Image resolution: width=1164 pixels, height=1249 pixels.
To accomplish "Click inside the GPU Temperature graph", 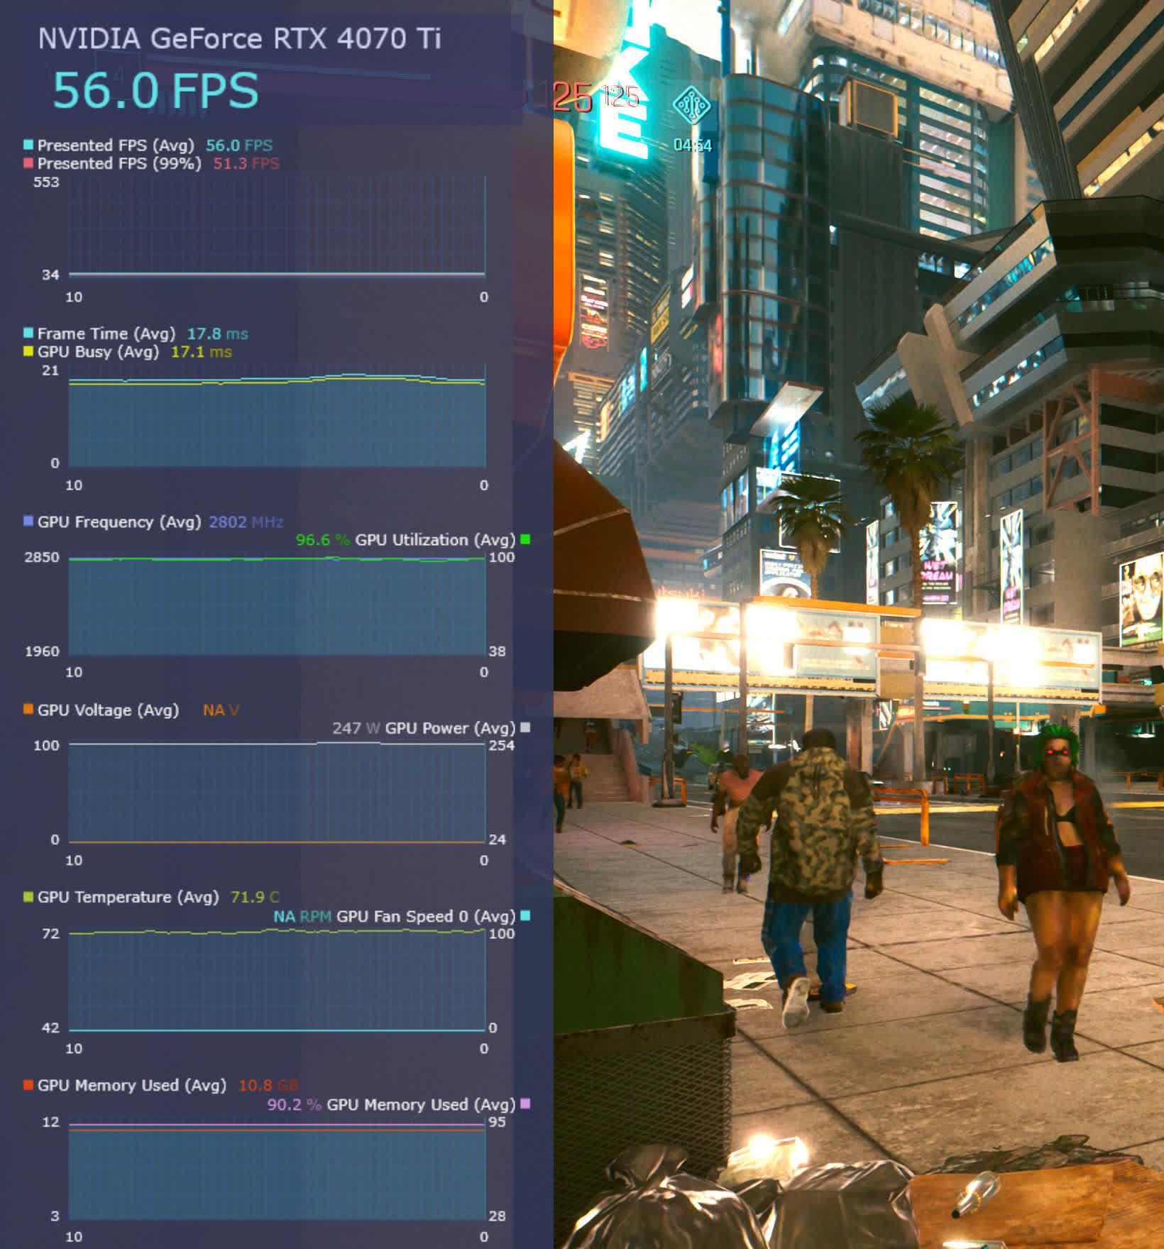I will [277, 981].
